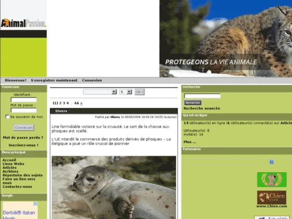Open Archives menu entry
292x219 pixels.
click(x=10, y=172)
